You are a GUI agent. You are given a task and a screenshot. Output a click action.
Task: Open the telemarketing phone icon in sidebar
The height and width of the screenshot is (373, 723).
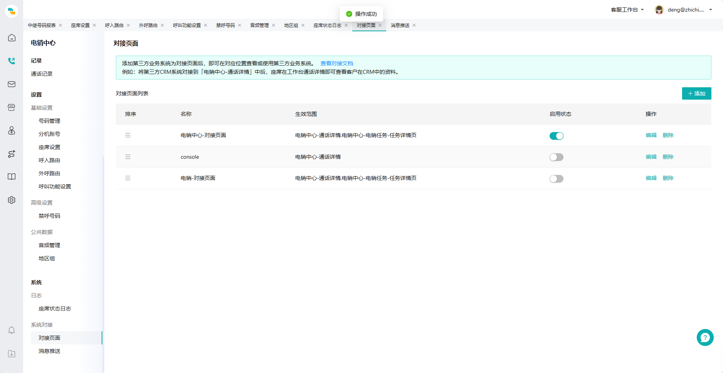click(12, 61)
